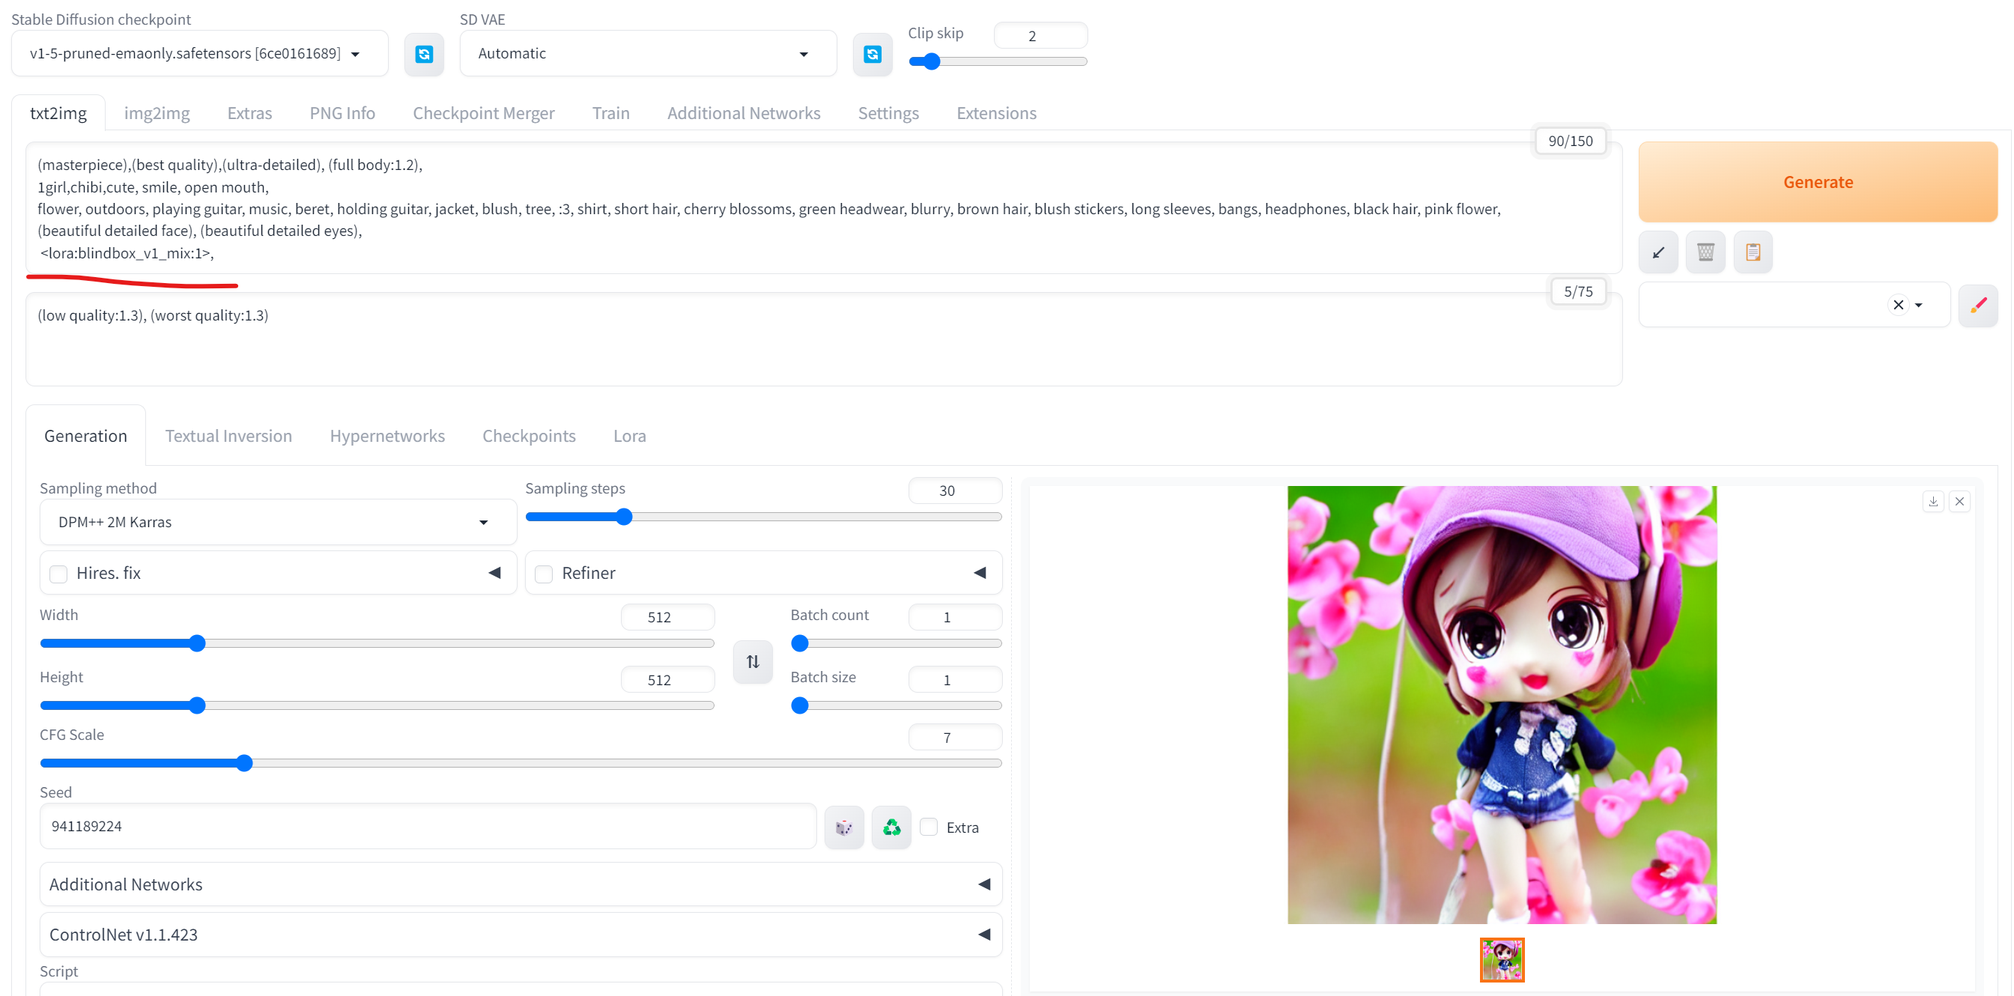Screen dimensions: 2014x996
Task: Click the reuse seed recycle icon
Action: 891,827
